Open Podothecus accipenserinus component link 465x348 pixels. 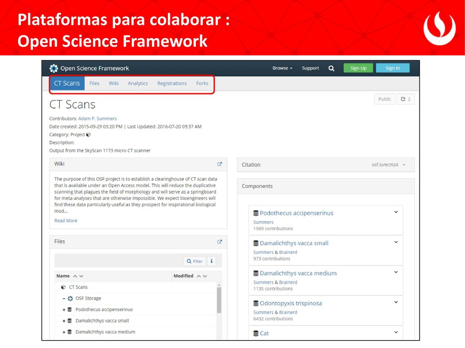coord(297,213)
